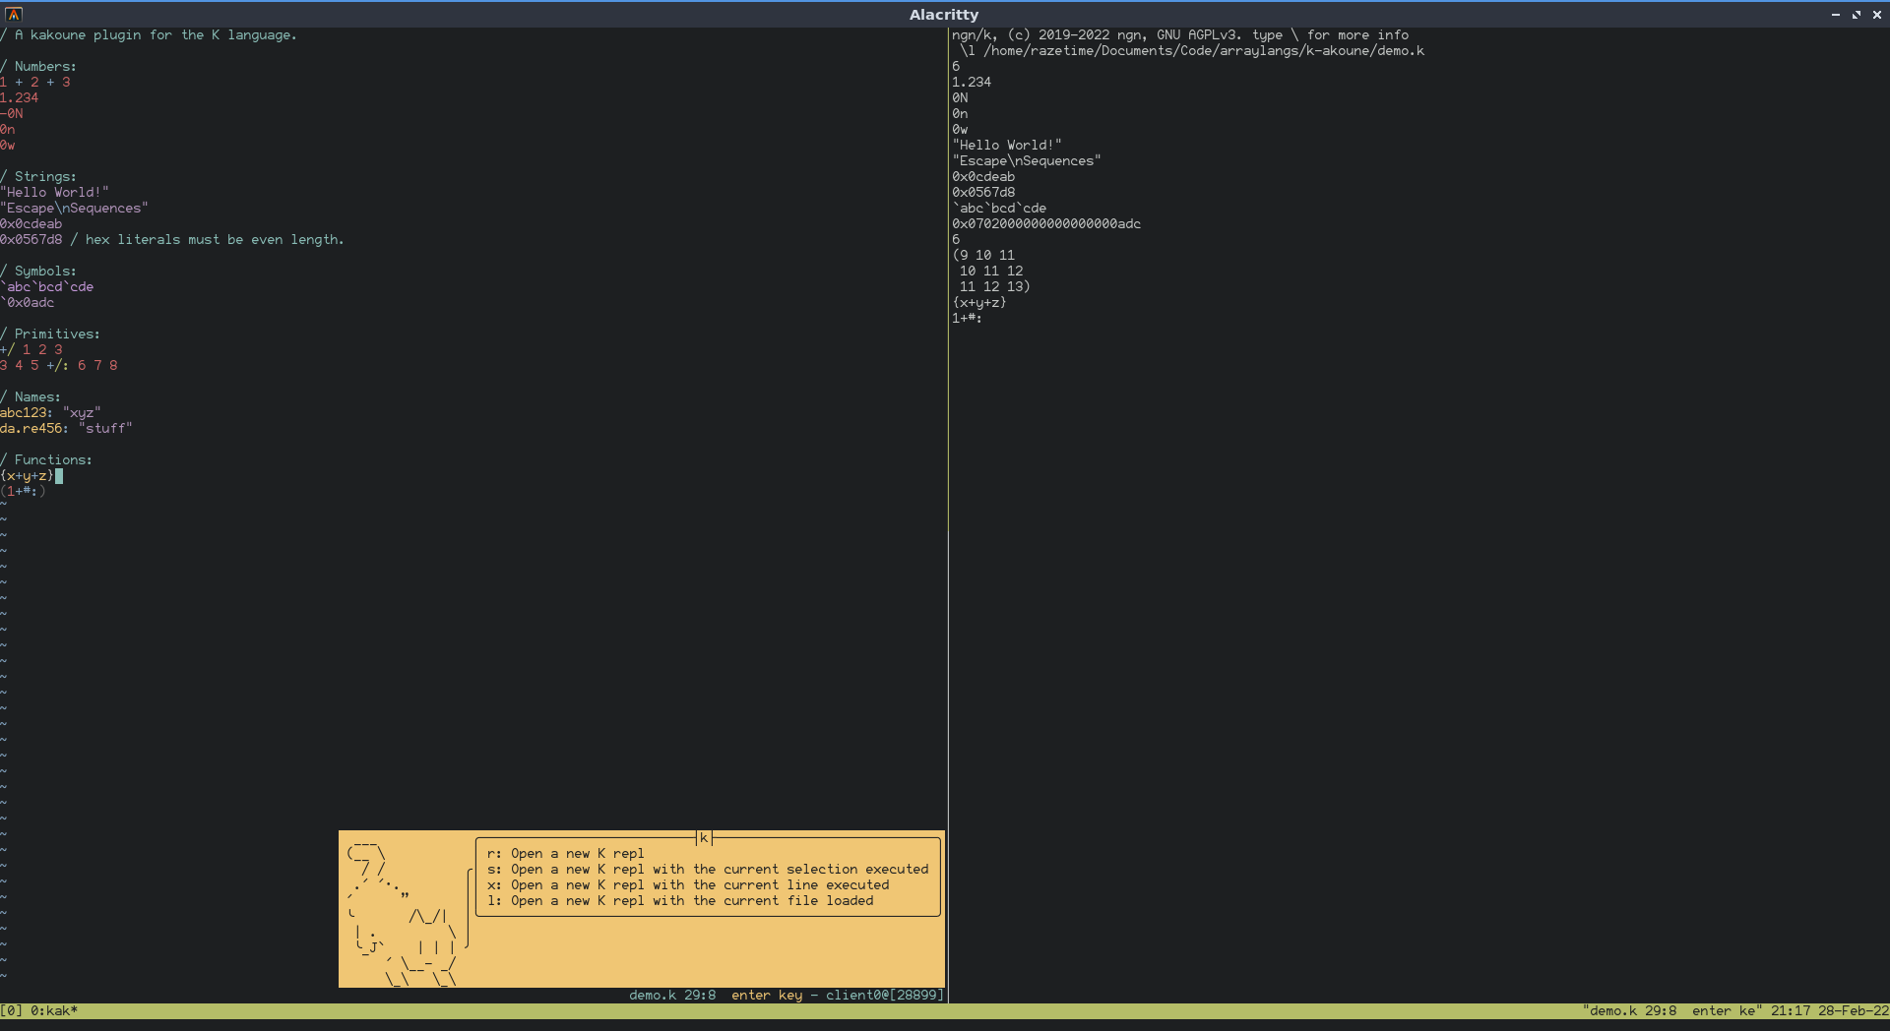Click the '/ Names:' comment line

(31, 397)
